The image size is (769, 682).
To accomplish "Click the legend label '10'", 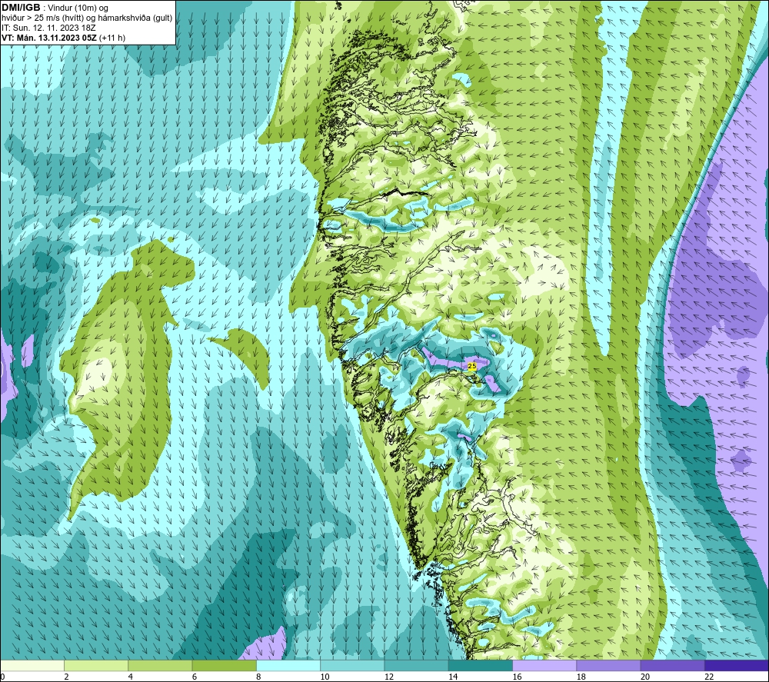I will [x=325, y=677].
